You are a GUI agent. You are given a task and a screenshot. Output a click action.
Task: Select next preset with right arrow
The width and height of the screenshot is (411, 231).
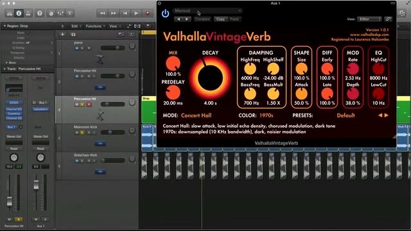point(387,116)
